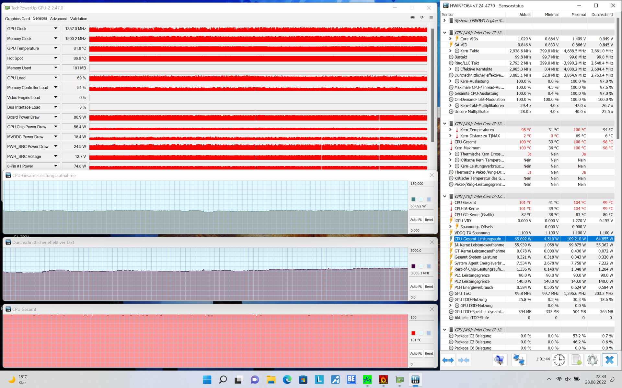Click HWiNFO network monitors icon
Image resolution: width=622 pixels, height=388 pixels.
click(x=519, y=360)
